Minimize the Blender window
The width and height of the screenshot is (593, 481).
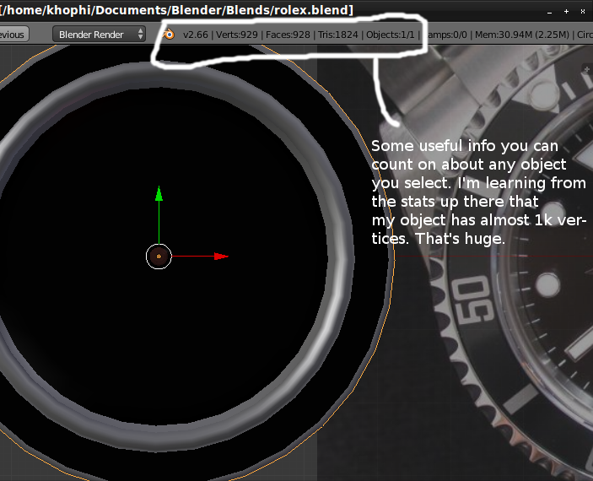[x=551, y=10]
